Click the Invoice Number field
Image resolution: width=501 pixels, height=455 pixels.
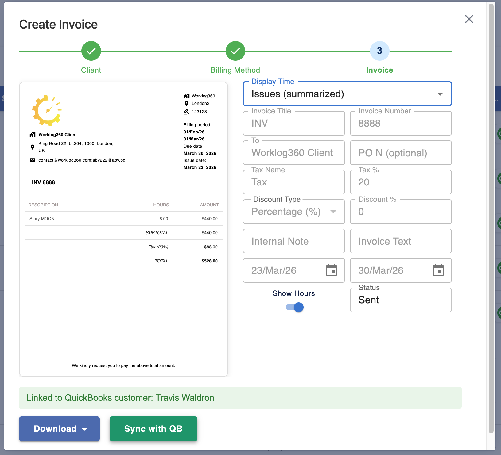pos(401,123)
